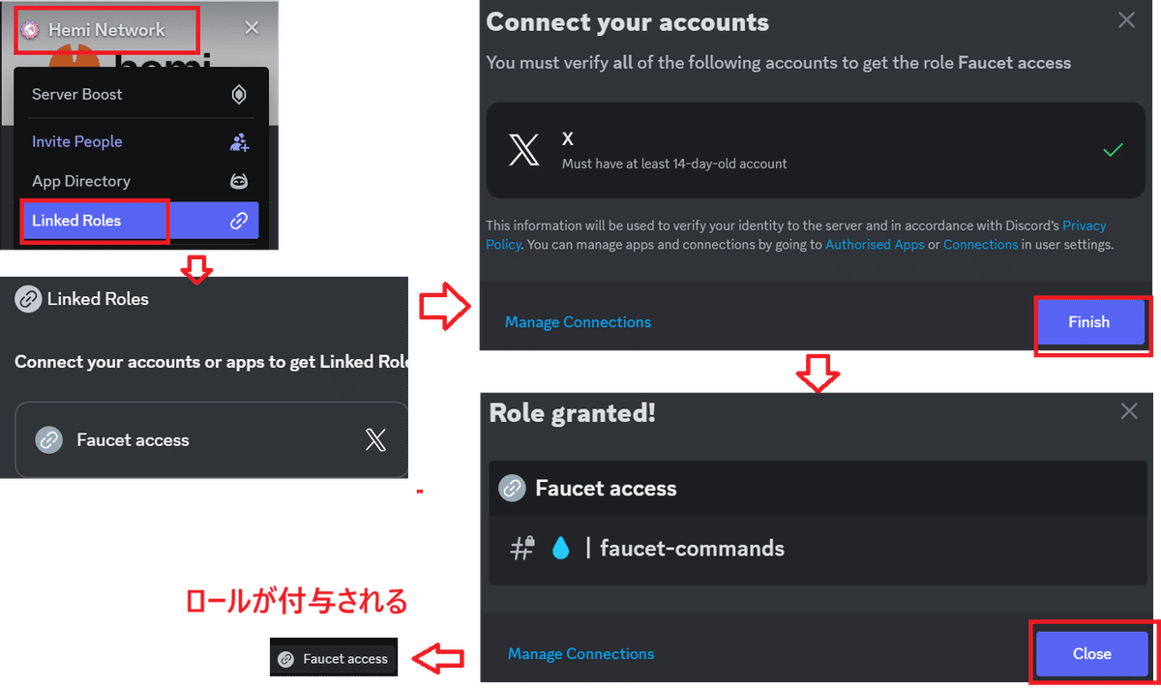Click the Finish button
The image size is (1161, 689).
pyautogui.click(x=1089, y=322)
